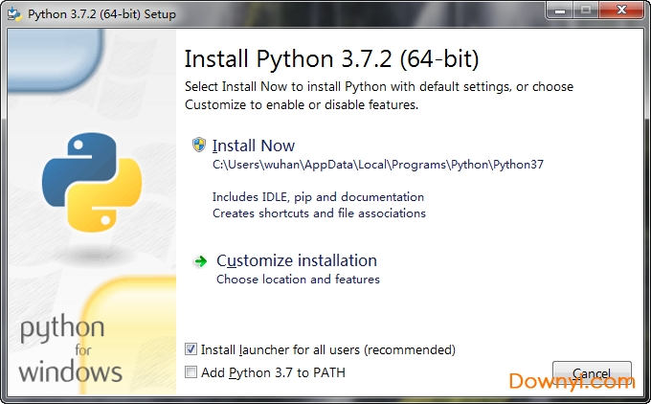Click the maximize button in title bar

[586, 11]
